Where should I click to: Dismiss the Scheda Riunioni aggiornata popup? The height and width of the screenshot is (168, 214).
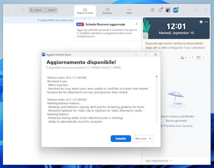(x=136, y=24)
